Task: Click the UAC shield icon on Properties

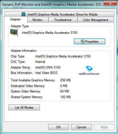Action: tap(82, 42)
